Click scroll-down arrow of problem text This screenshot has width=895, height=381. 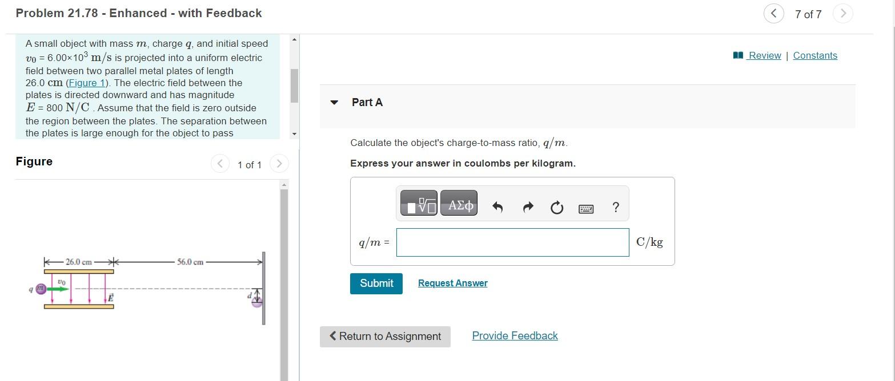tap(294, 134)
